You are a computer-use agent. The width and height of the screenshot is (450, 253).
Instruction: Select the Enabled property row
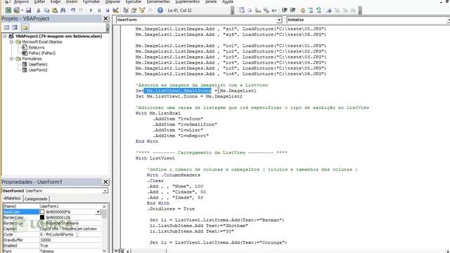(x=52, y=245)
